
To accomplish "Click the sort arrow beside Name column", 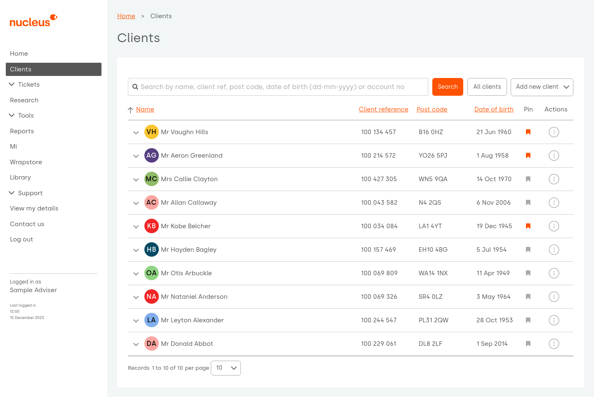I will tap(130, 110).
